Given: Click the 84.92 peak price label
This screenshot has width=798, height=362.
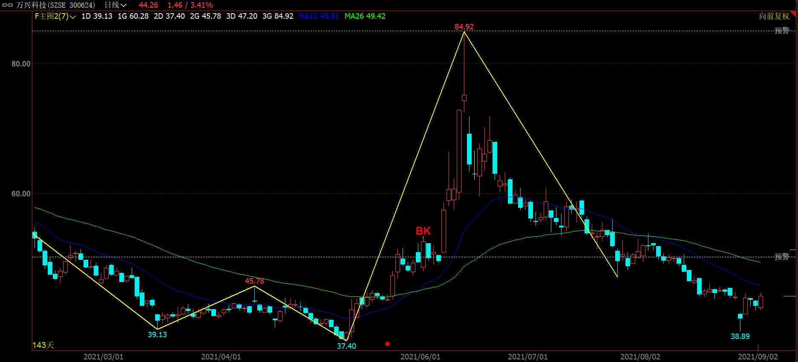Looking at the screenshot, I should point(464,26).
